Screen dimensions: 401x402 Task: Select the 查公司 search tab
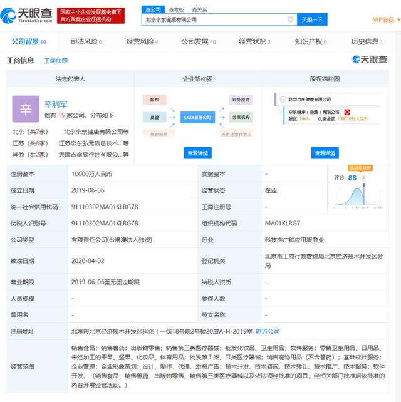tap(153, 9)
